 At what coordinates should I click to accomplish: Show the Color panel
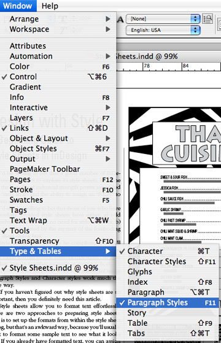point(58,66)
